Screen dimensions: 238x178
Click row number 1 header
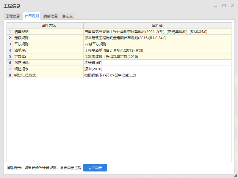click(10, 32)
